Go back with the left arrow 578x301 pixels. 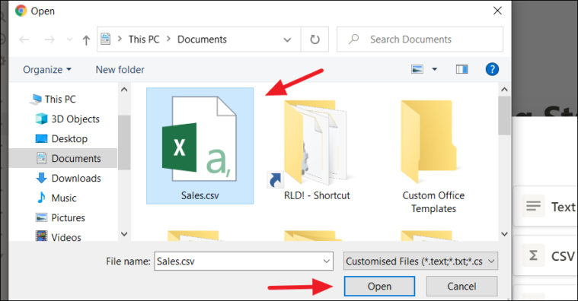pyautogui.click(x=24, y=40)
